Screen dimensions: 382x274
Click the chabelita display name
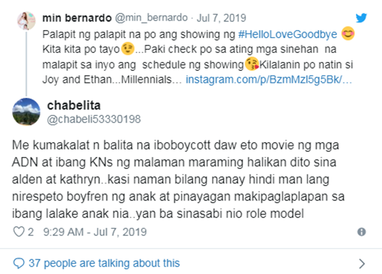tap(73, 105)
